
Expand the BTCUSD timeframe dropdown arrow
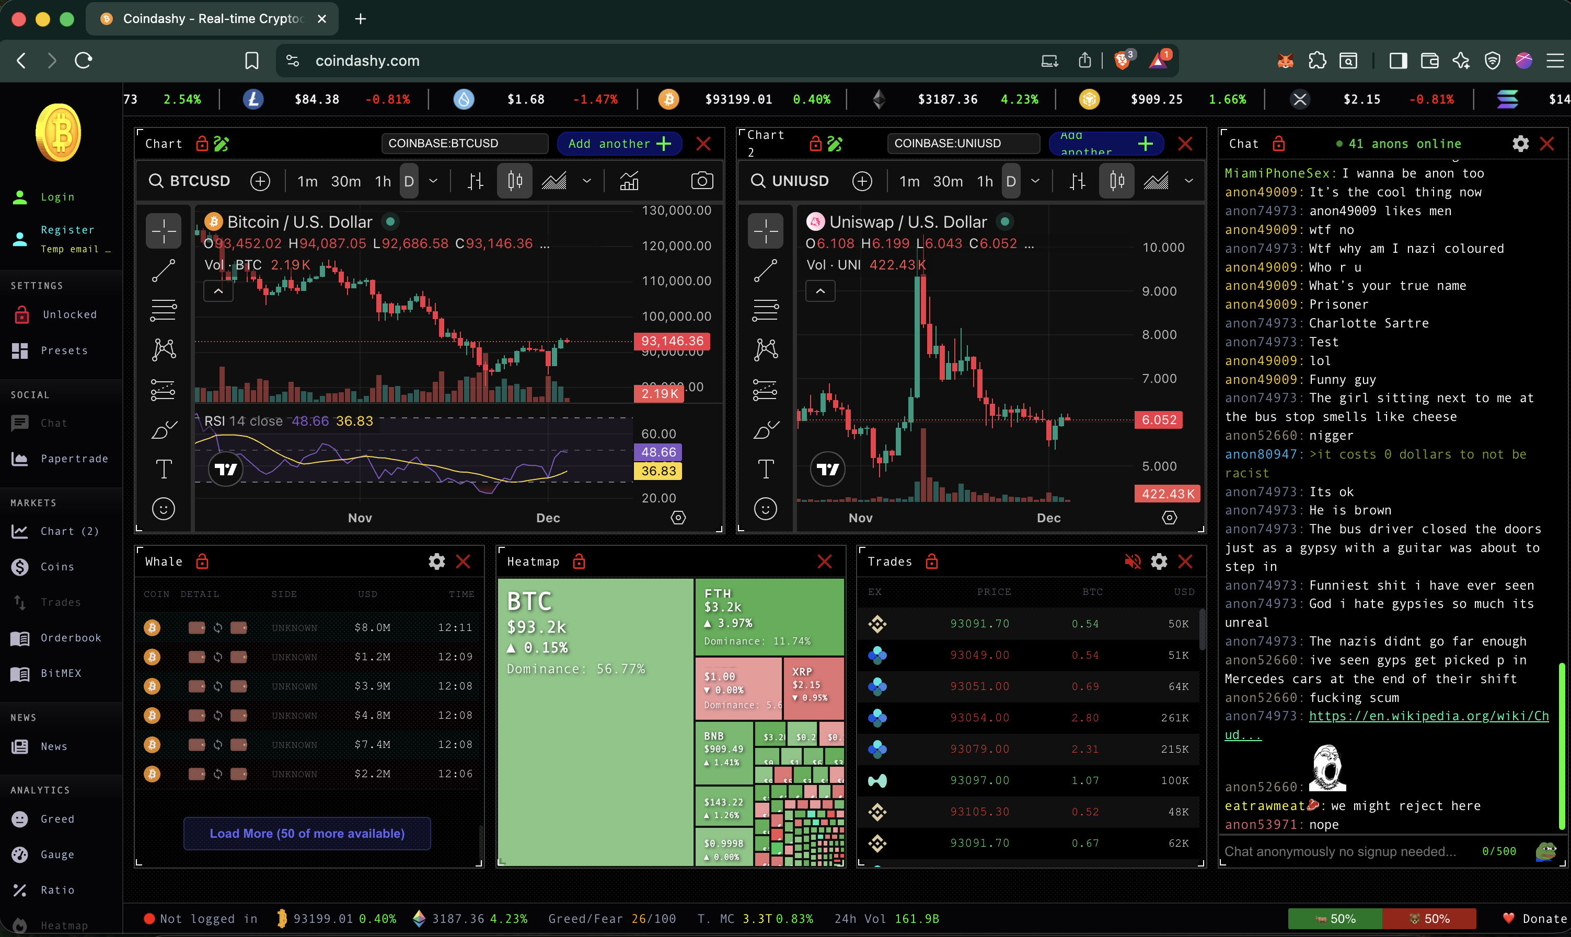pyautogui.click(x=433, y=181)
